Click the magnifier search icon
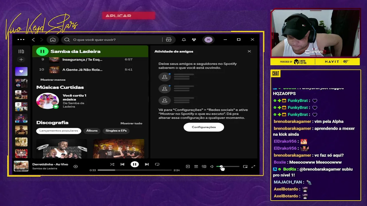Screen dimensions: 367x206 pyautogui.click(x=67, y=39)
